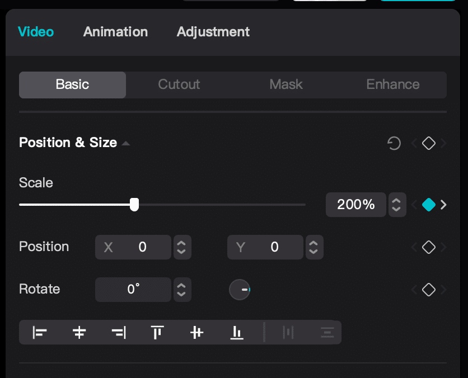This screenshot has width=468, height=378.
Task: Align clip to the bottom
Action: click(237, 332)
